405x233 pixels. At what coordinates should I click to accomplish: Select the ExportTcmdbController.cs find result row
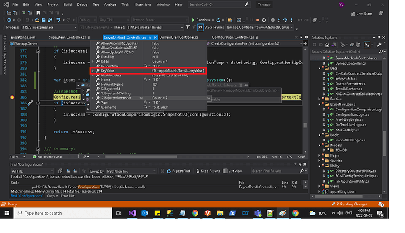point(157,187)
